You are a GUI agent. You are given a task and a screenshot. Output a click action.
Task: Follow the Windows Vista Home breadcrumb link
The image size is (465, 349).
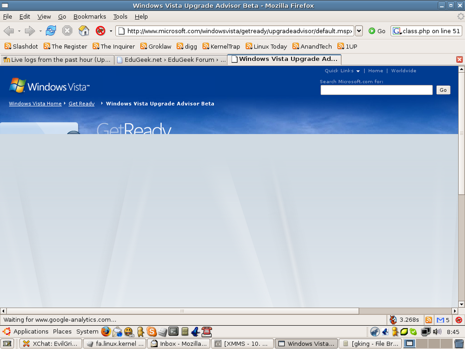click(x=35, y=104)
